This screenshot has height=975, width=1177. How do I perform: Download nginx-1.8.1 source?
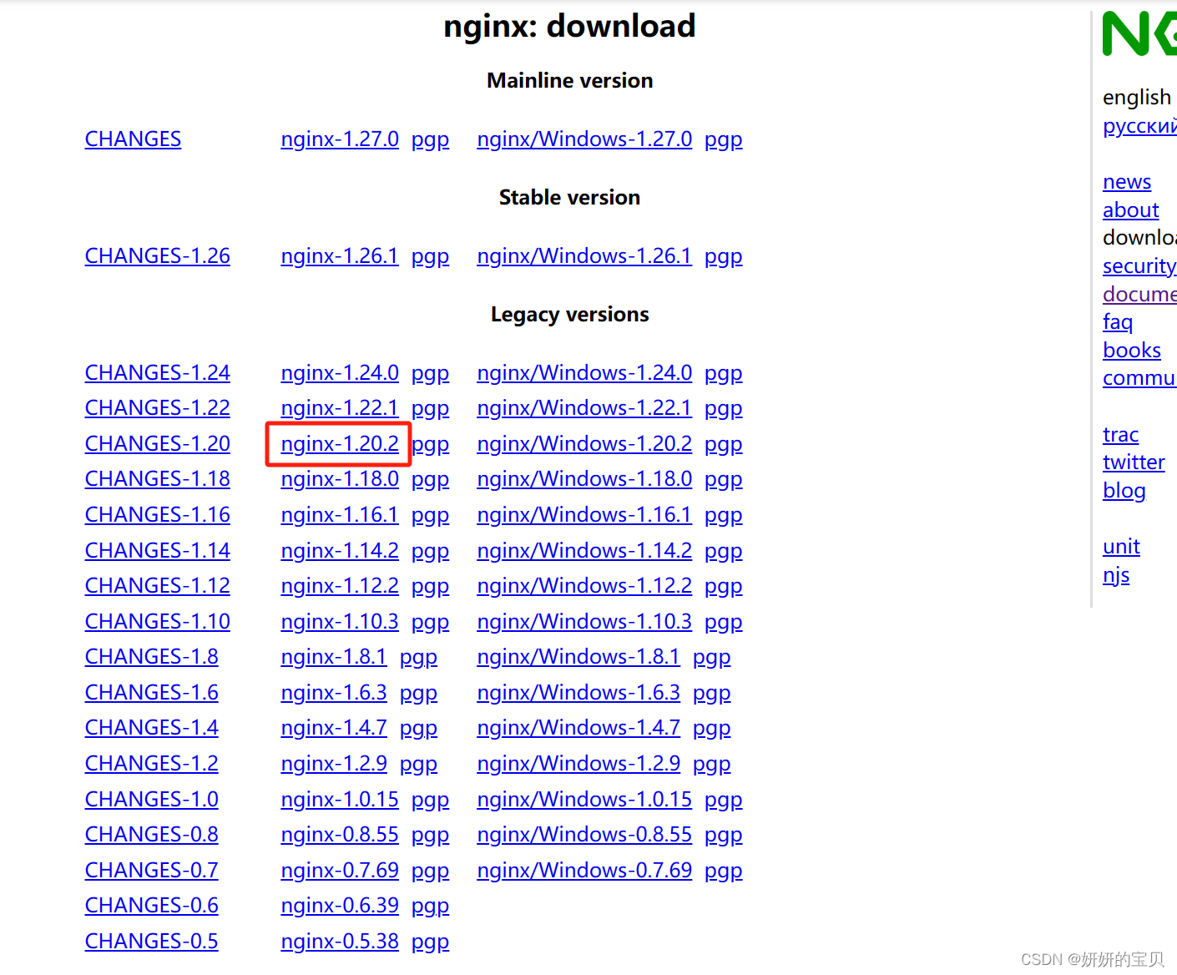coord(334,657)
